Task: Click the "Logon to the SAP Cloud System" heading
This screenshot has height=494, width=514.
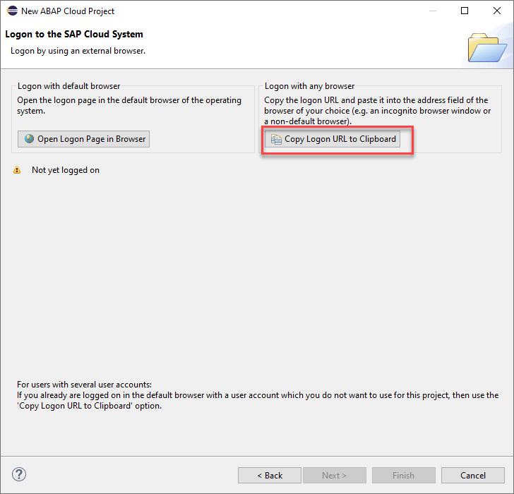Action: [x=74, y=34]
